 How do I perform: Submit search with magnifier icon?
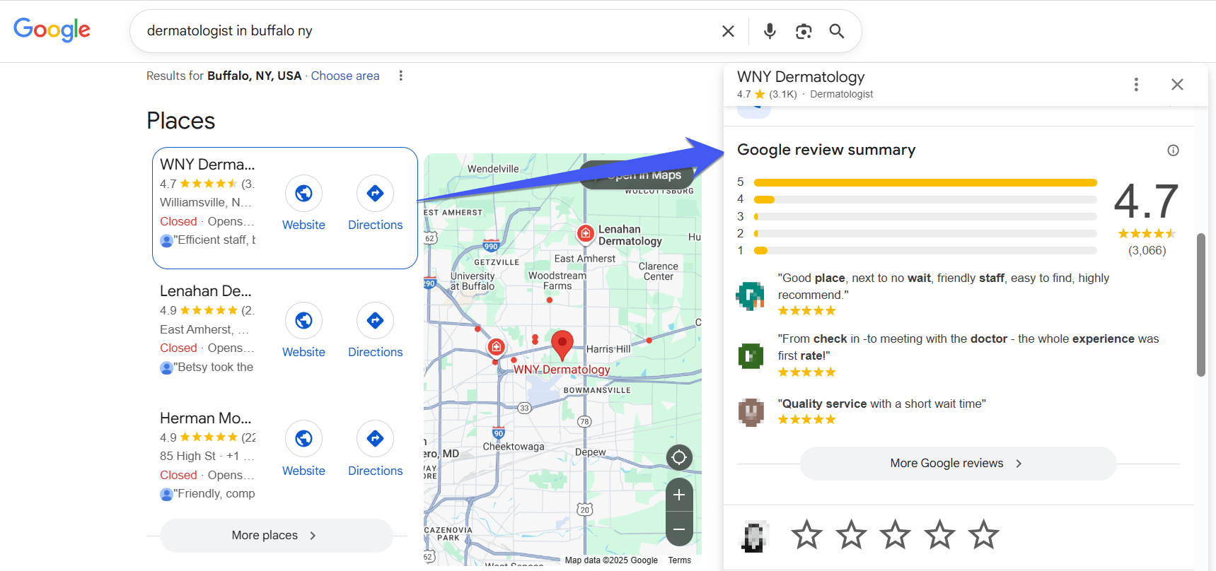pyautogui.click(x=837, y=31)
